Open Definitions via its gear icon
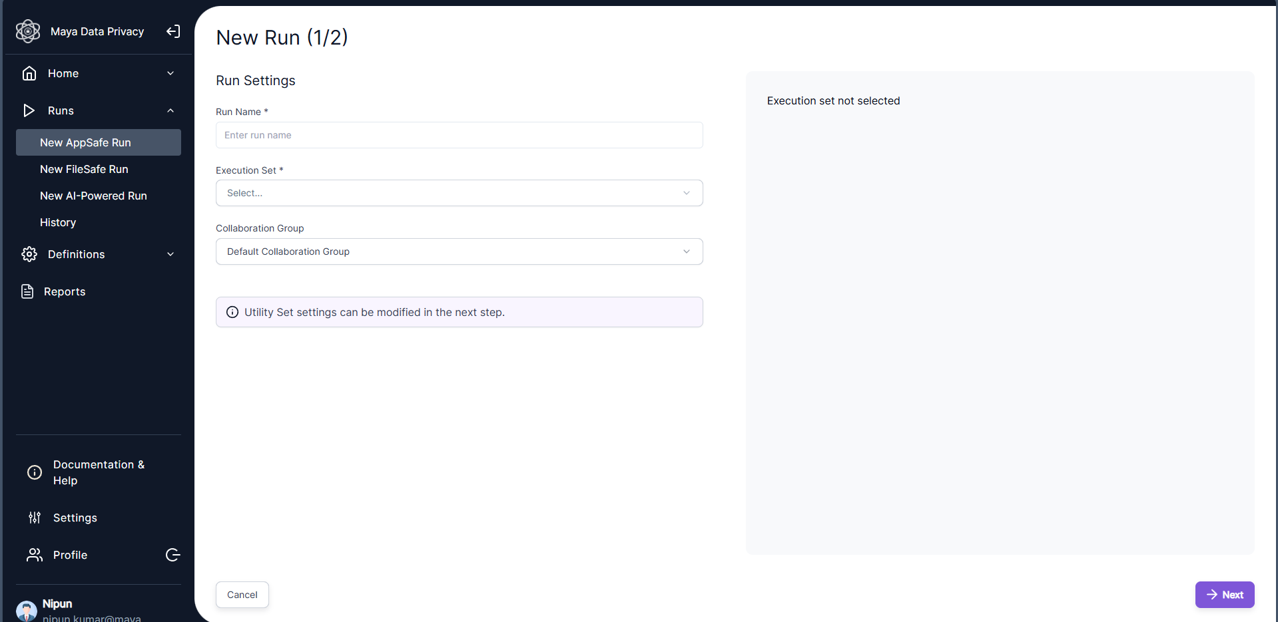 [x=29, y=254]
